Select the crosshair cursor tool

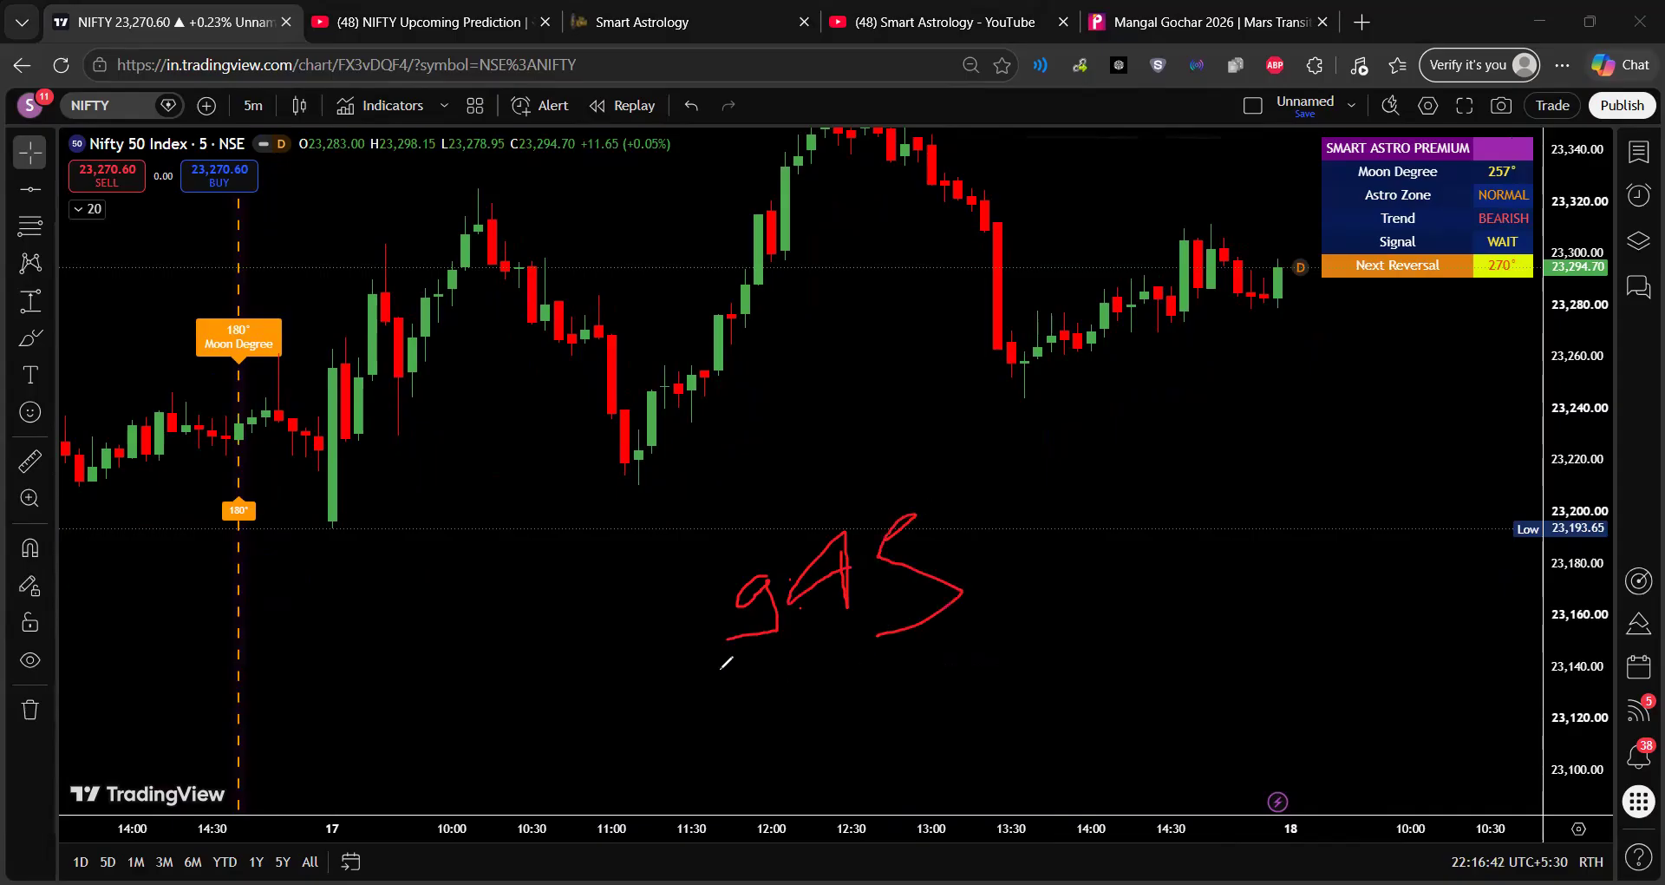click(30, 153)
